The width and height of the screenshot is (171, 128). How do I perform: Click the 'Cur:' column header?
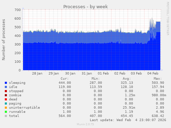click(65, 79)
